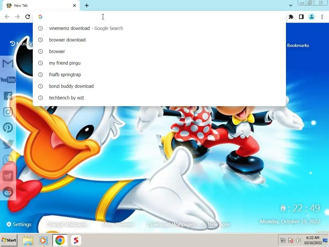Screen dimensions: 329x247
Task: Click the show desktop icon
Action: 326,240
